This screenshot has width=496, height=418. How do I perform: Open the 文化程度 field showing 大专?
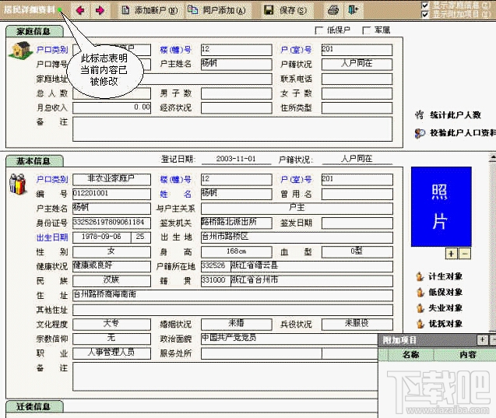(111, 324)
